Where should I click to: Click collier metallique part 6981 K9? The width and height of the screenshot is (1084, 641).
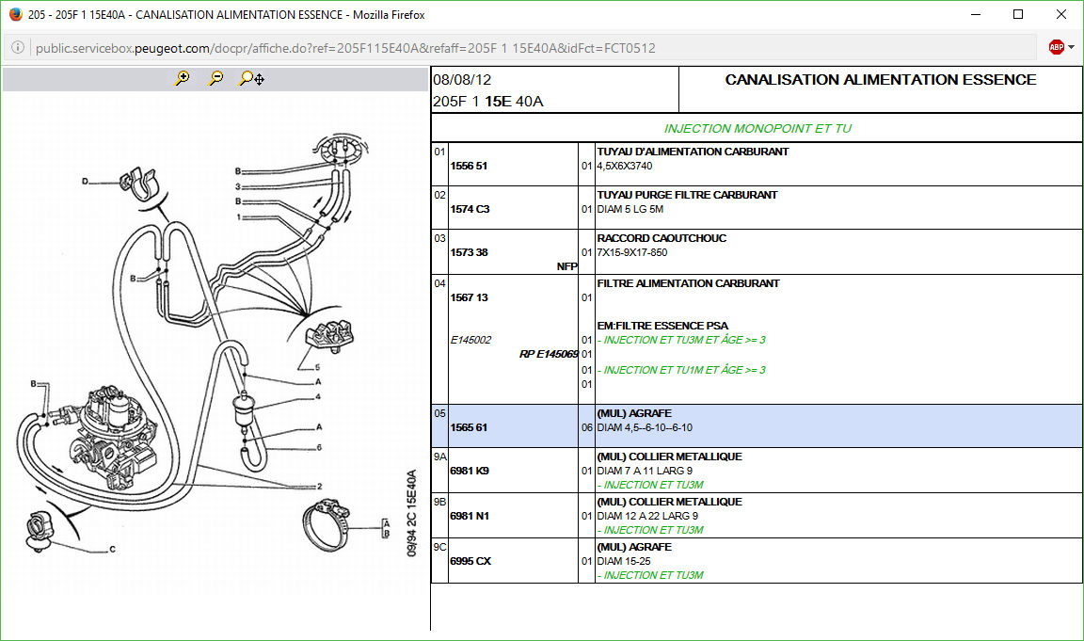pos(470,471)
